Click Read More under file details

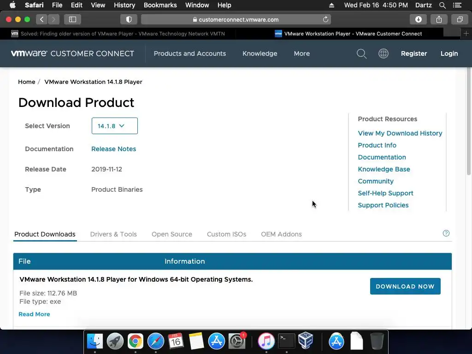(x=34, y=314)
